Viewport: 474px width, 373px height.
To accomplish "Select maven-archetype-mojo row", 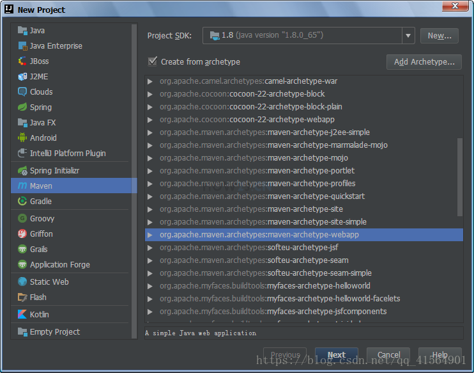I will click(x=304, y=158).
